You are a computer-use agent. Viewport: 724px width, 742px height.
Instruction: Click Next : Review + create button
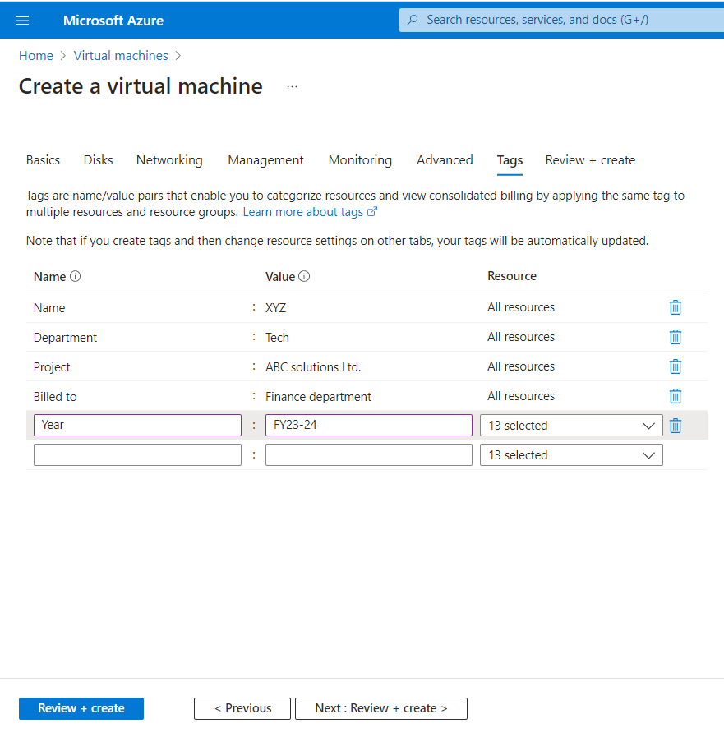pos(380,708)
